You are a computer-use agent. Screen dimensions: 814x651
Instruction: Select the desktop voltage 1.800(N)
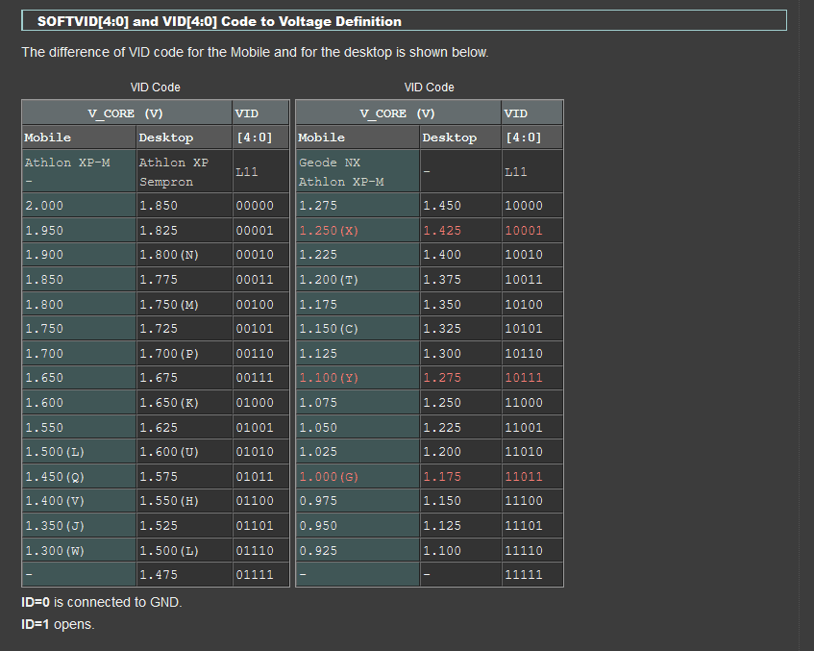169,255
